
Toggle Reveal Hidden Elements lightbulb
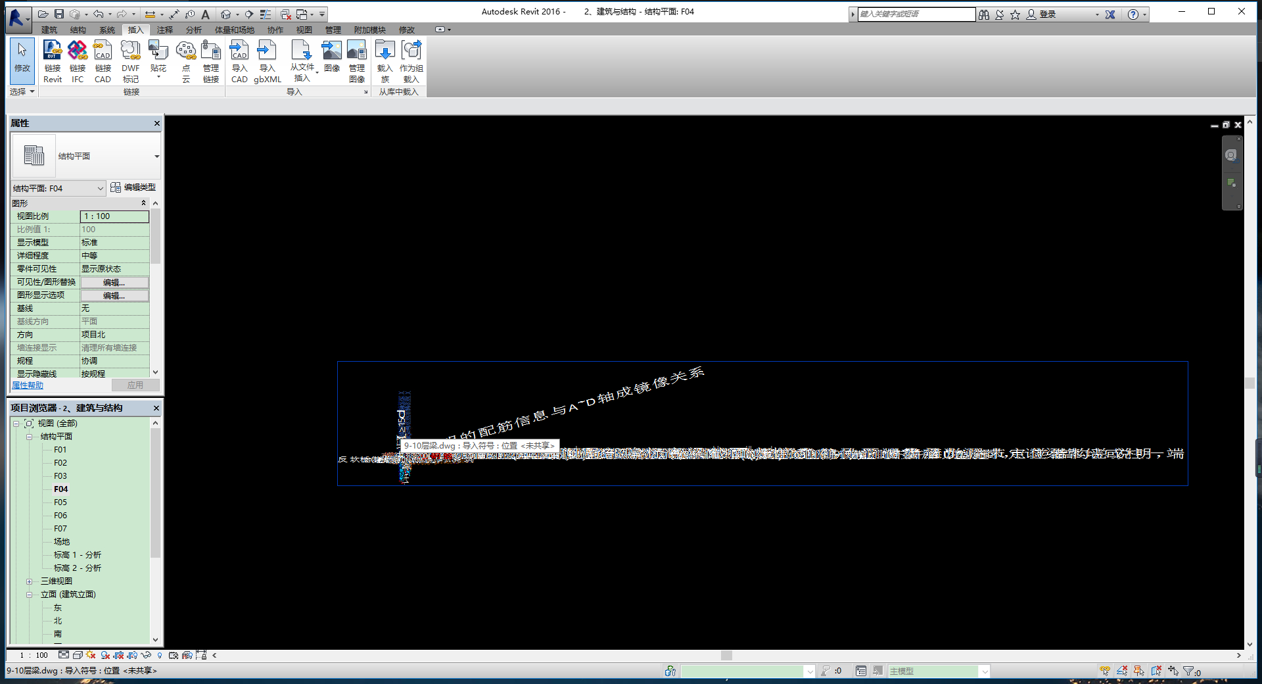click(160, 655)
